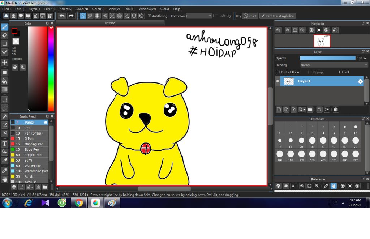Switch to the Hand tool
370x239 pixels.
4,179
